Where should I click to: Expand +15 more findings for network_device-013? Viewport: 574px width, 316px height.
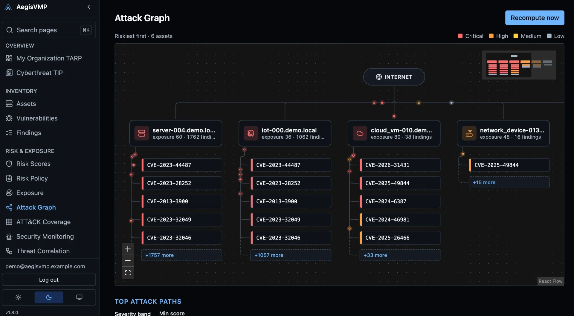pos(509,182)
